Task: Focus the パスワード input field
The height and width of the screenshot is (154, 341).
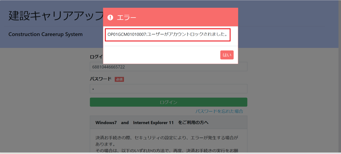Action: pos(168,89)
